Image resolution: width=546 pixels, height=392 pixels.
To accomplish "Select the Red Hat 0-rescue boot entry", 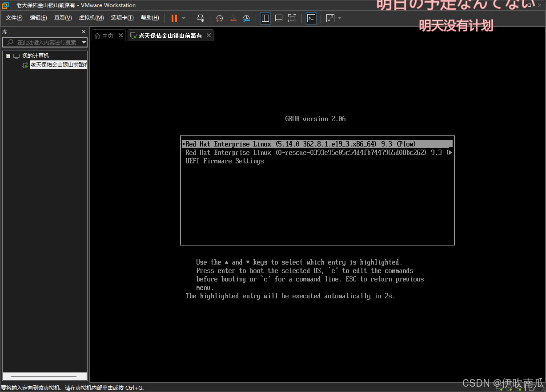I will coord(317,152).
